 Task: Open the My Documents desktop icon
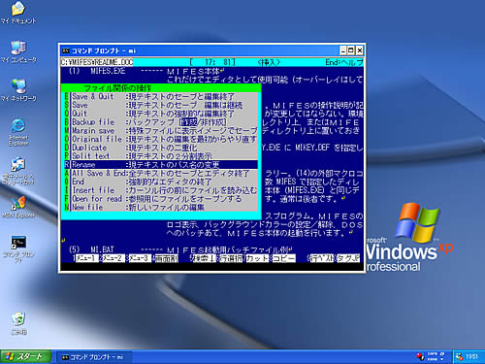click(18, 13)
